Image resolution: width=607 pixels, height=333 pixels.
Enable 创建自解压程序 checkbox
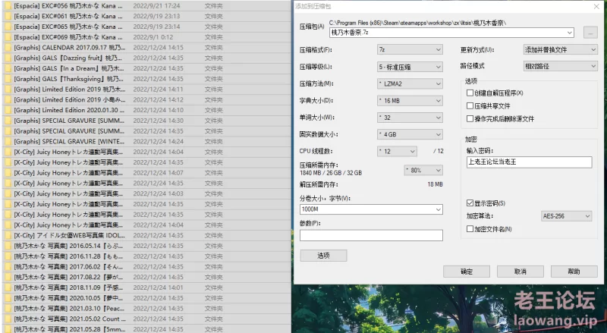pos(470,93)
